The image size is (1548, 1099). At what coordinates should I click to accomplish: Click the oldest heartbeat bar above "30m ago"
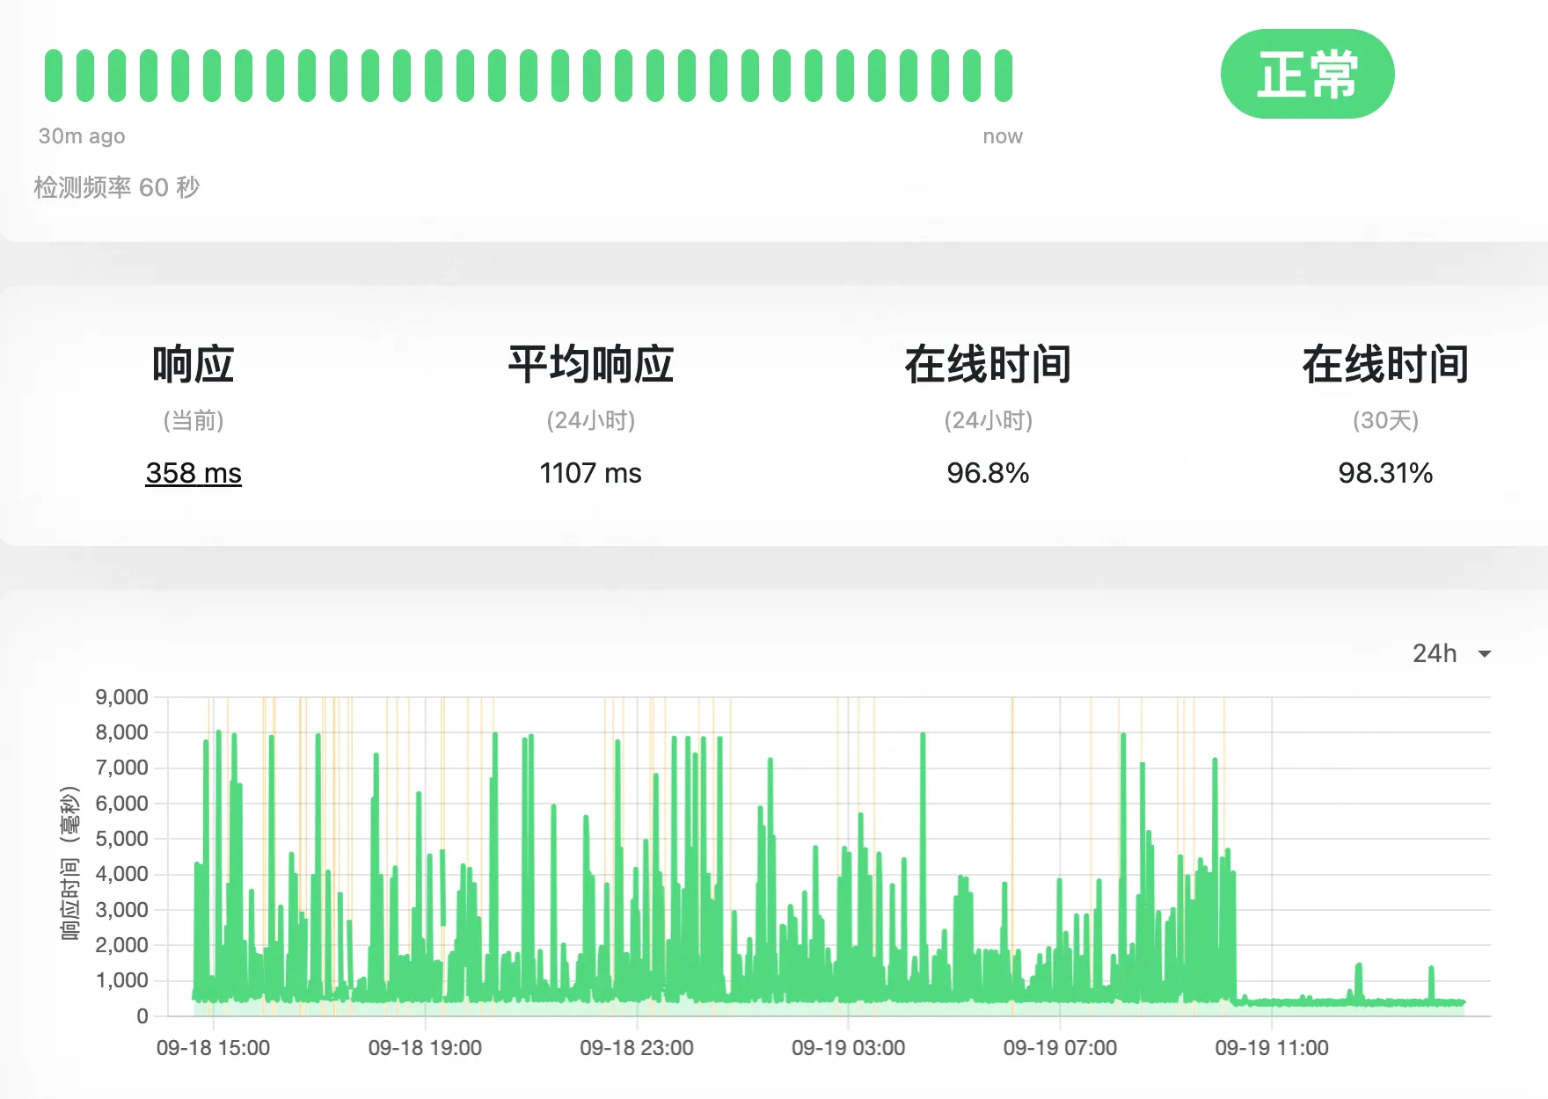point(54,76)
